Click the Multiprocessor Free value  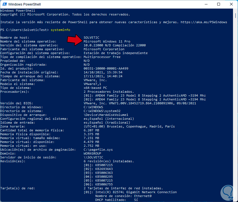coord(102,57)
